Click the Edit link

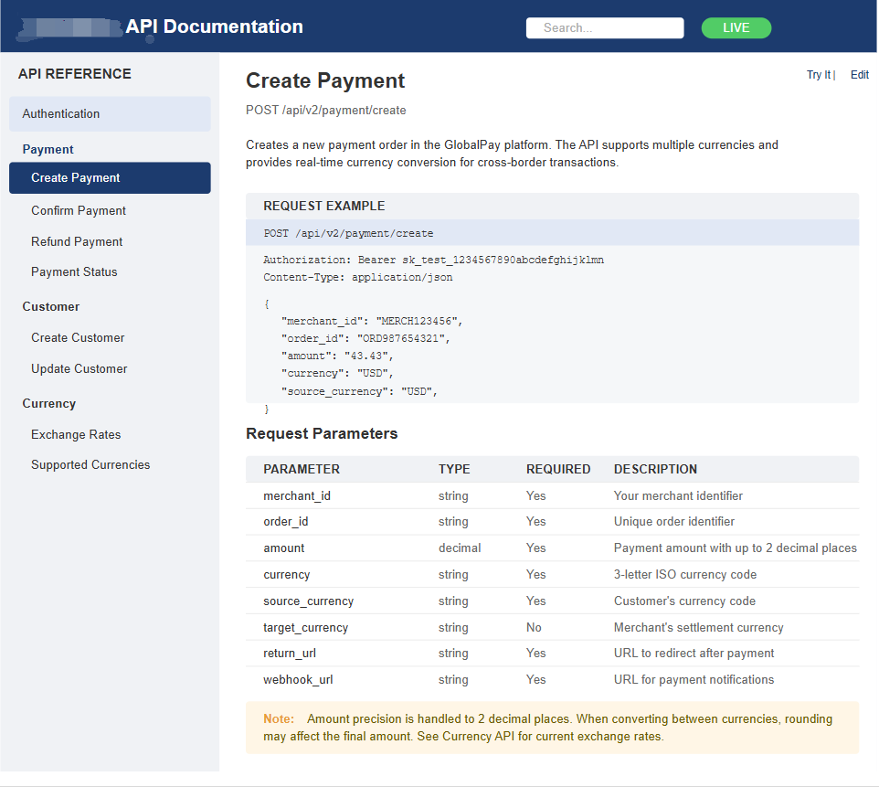pyautogui.click(x=859, y=75)
